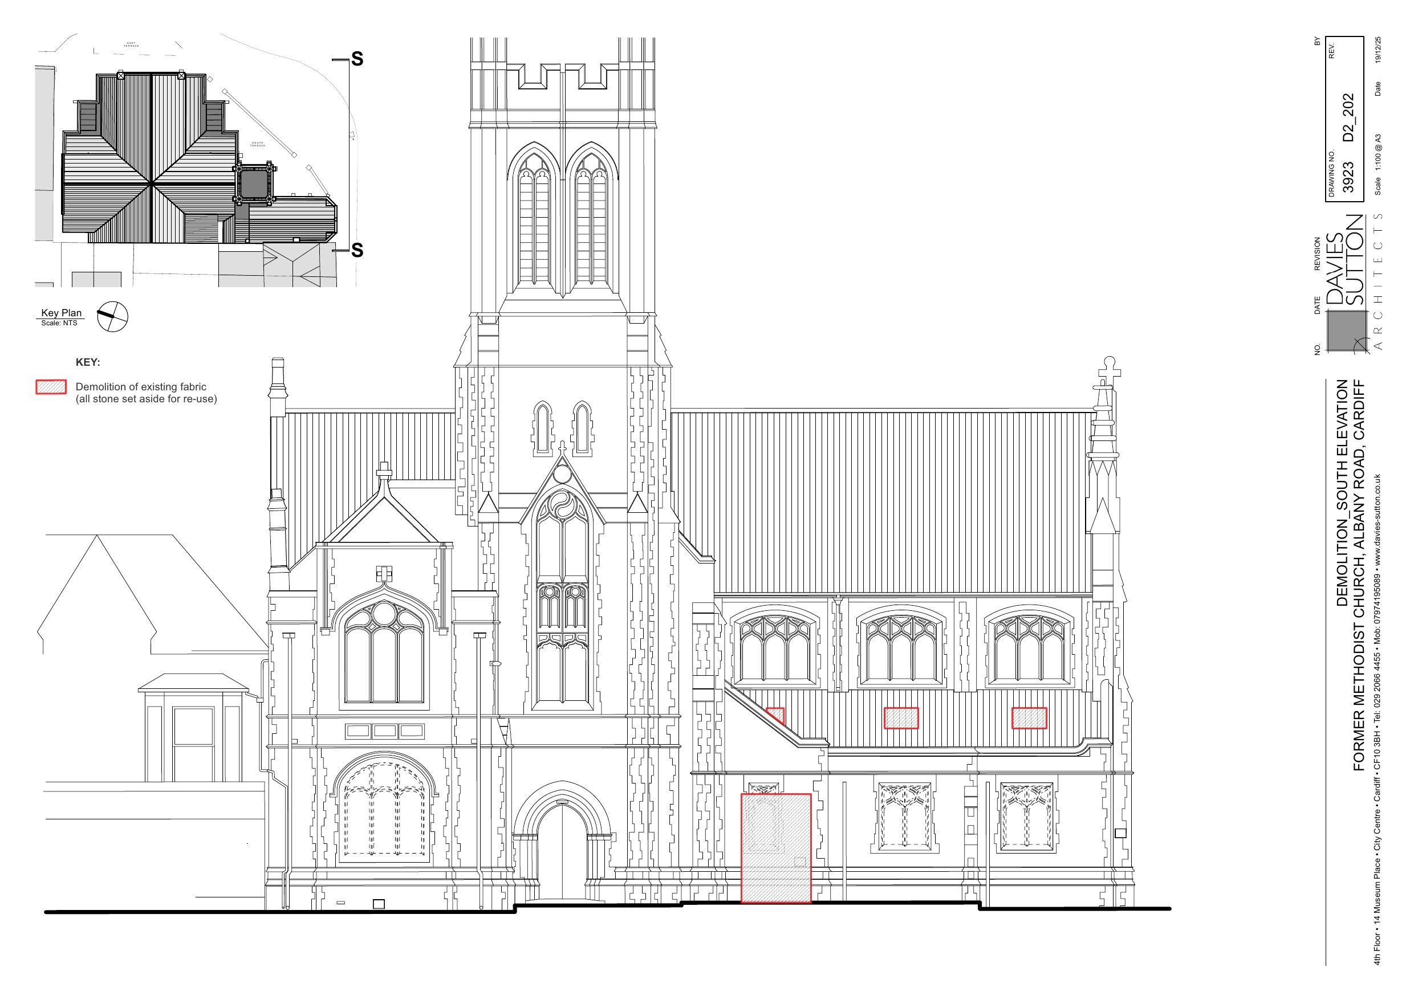The height and width of the screenshot is (1000, 1414).
Task: Click the north arrow compass symbol
Action: 112,317
